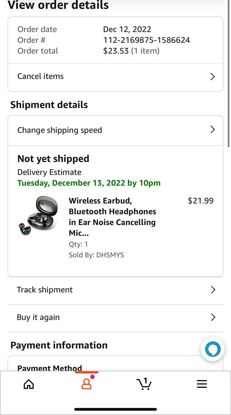Open the account profile icon

(x=86, y=384)
